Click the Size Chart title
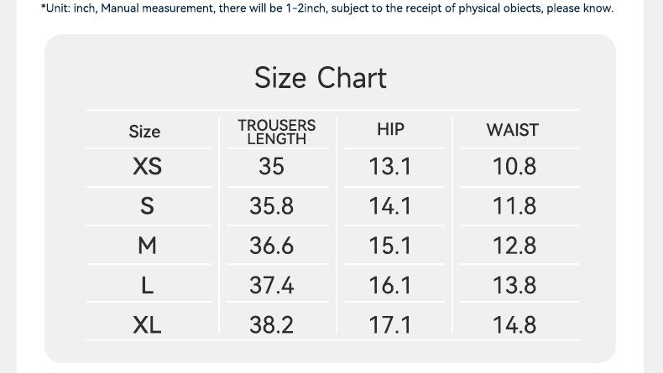Image resolution: width=663 pixels, height=373 pixels. (x=321, y=78)
